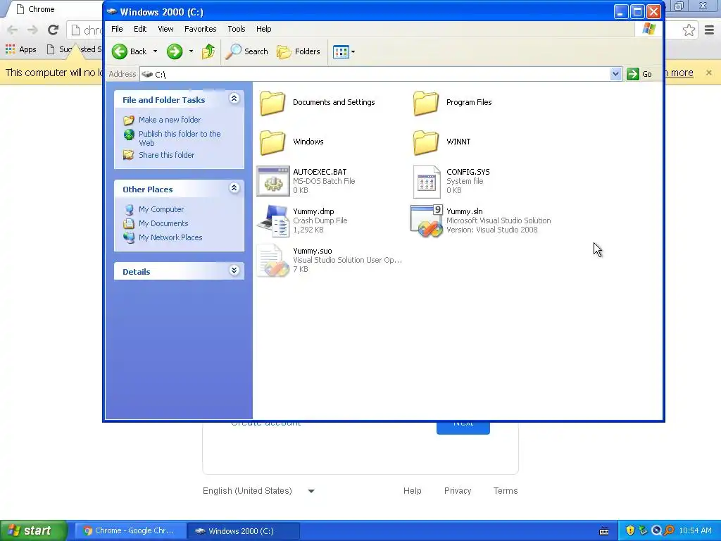721x541 pixels.
Task: Click the Make a new folder icon
Action: pyautogui.click(x=129, y=120)
